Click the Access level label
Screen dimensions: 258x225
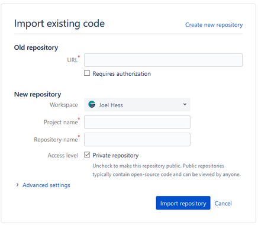(63, 155)
